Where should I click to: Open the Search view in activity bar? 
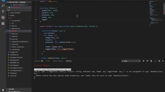point(3,6)
